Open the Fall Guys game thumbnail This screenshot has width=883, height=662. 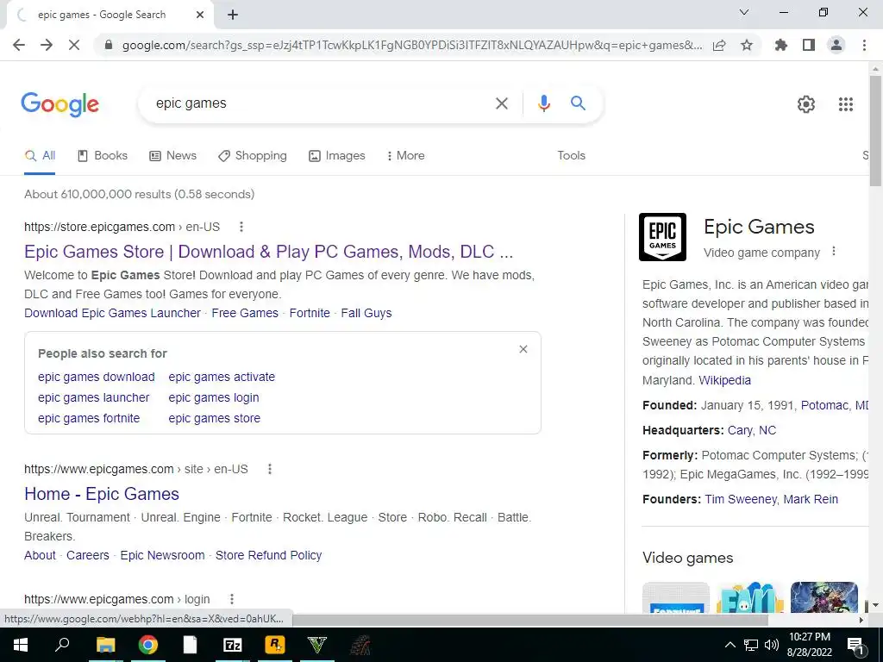click(x=750, y=597)
